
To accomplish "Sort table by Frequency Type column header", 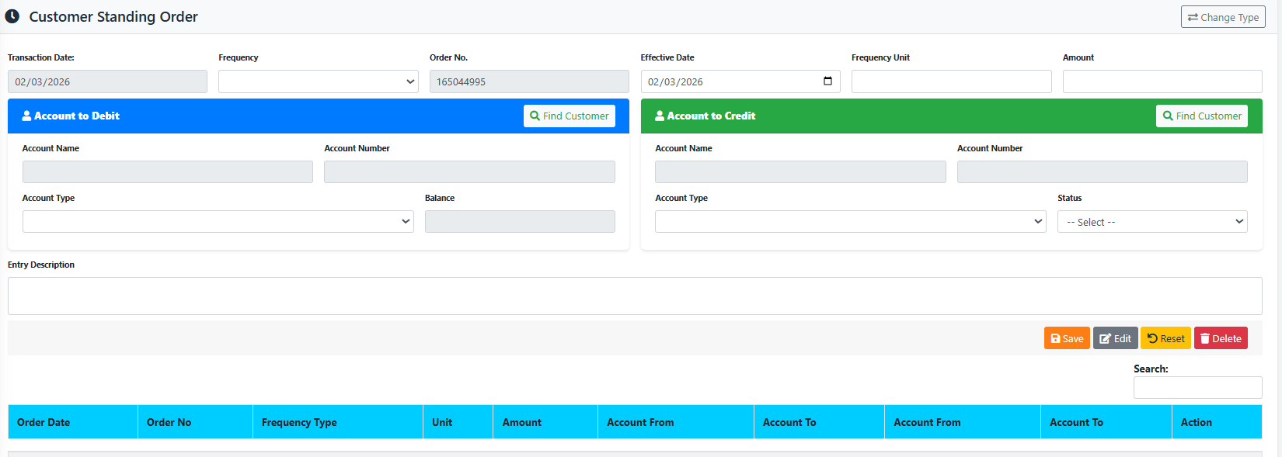I will (299, 422).
